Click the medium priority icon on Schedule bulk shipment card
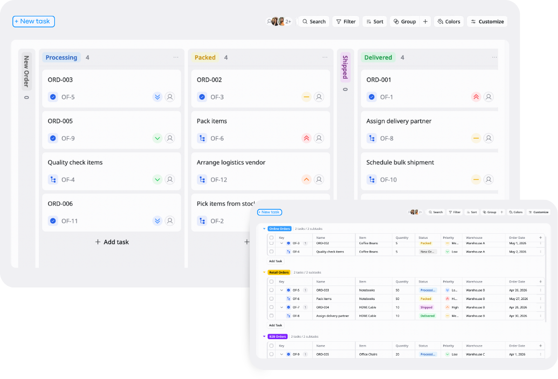Image resolution: width=558 pixels, height=379 pixels. [476, 180]
